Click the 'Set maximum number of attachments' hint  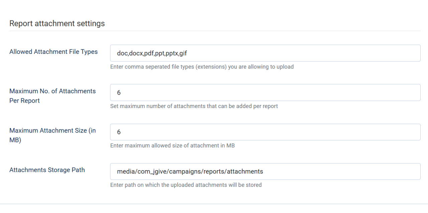194,106
